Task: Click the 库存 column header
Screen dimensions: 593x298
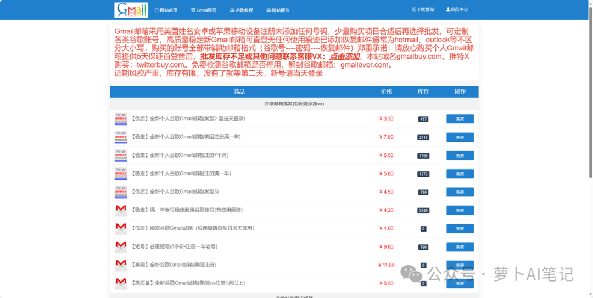Action: click(x=423, y=92)
